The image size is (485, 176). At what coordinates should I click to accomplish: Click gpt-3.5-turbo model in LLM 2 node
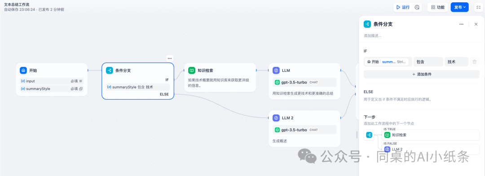(x=294, y=130)
